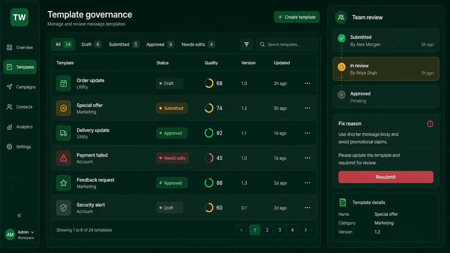This screenshot has height=253, width=450.
Task: Go to page 2
Action: 267,230
